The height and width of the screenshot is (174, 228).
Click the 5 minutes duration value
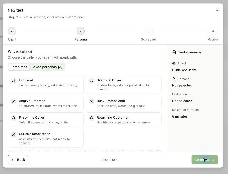180,117
